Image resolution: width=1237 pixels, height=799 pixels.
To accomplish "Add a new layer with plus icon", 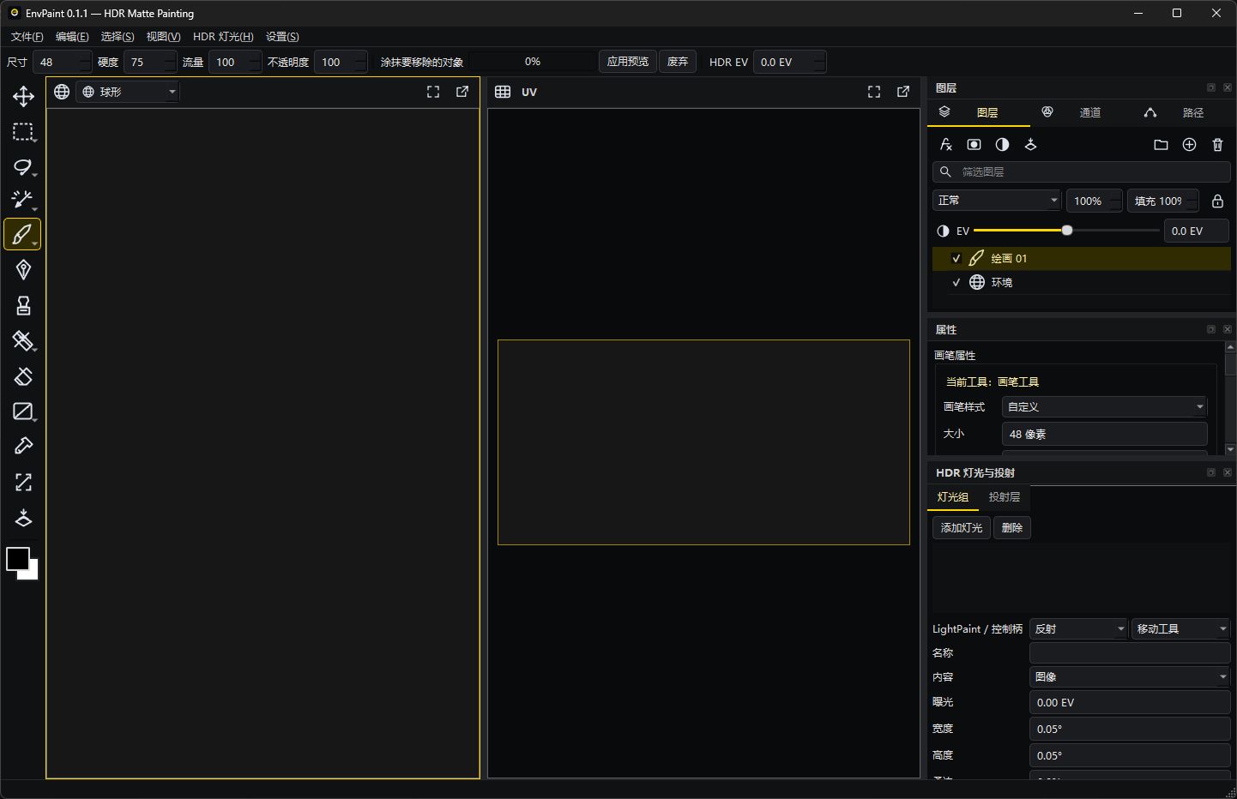I will click(x=1189, y=145).
